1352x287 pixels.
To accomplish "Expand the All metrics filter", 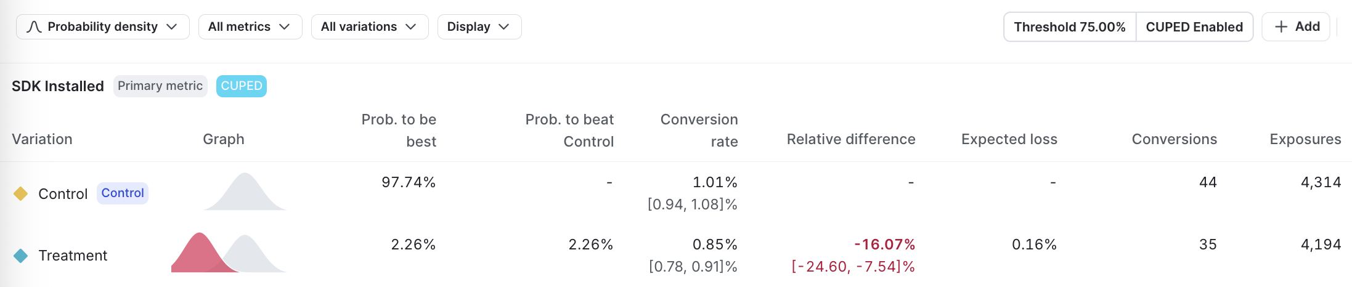I will [250, 27].
